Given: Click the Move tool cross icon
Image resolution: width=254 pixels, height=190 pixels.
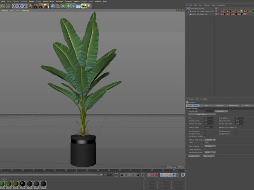Looking at the screenshot, I should tap(8, 6).
